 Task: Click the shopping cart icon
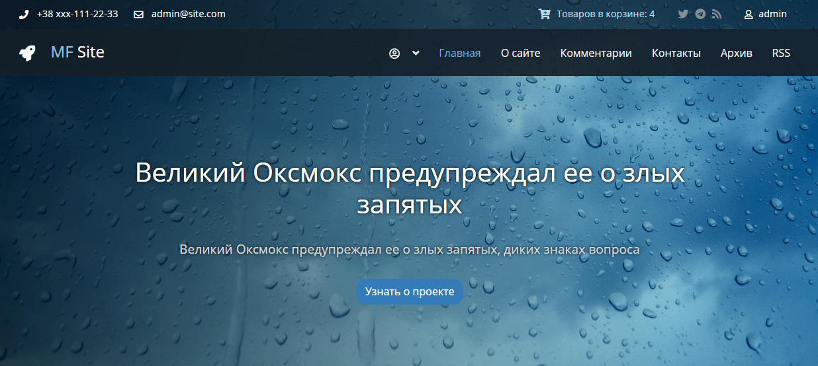pos(544,14)
